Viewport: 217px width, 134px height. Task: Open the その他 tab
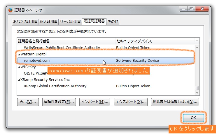tap(113, 22)
